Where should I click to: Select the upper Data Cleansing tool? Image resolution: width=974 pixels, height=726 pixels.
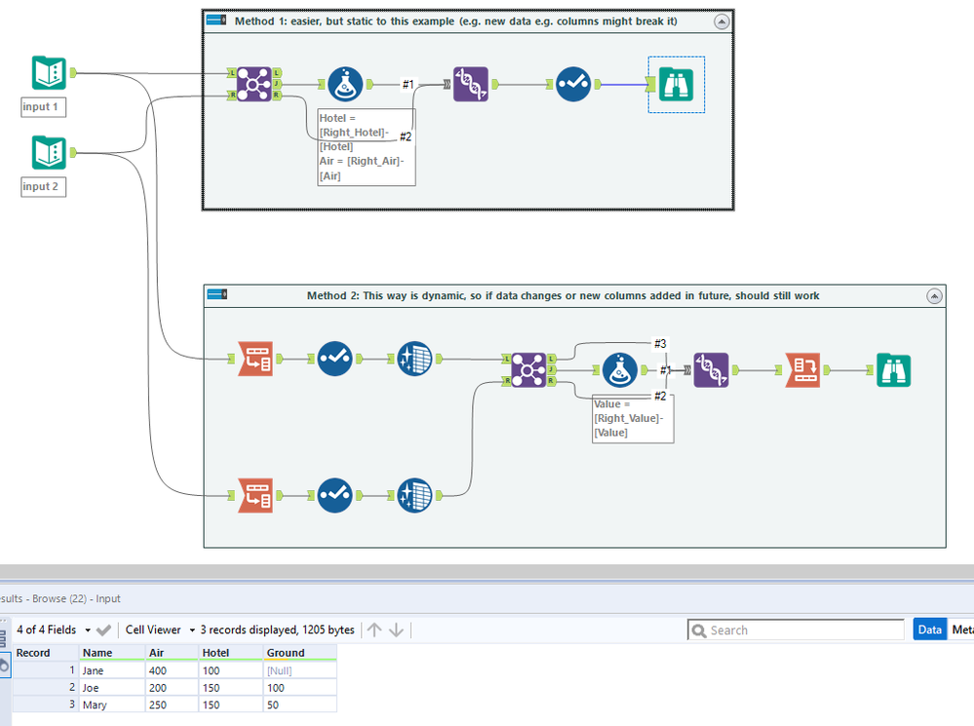coord(414,359)
